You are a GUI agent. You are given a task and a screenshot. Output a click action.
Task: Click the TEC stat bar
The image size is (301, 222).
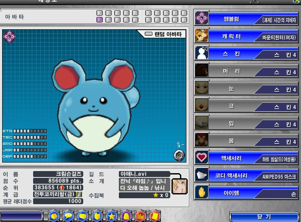click(x=30, y=138)
